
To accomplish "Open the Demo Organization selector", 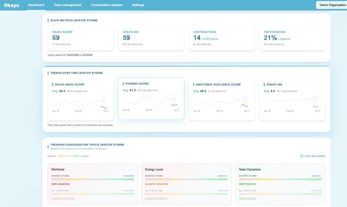I will tap(331, 5).
